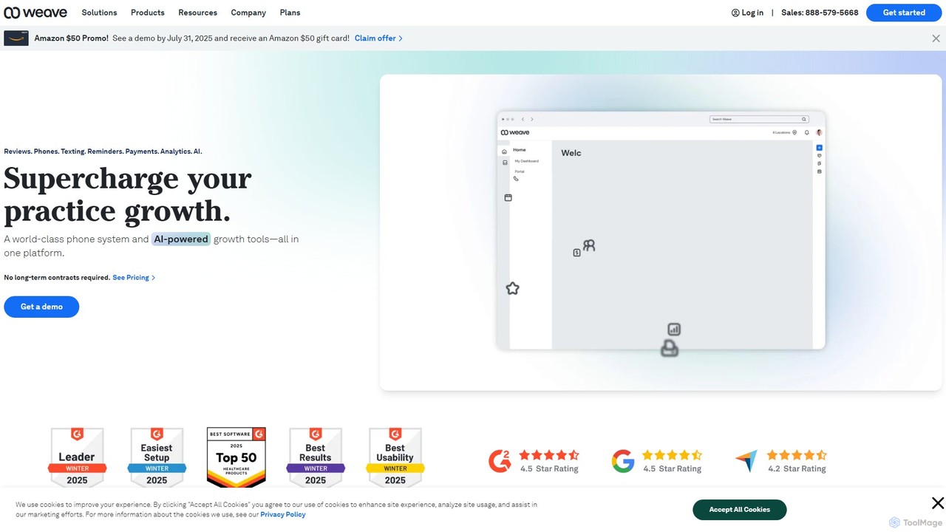Click the Home icon in demo sidebar
946x532 pixels.
coord(505,151)
